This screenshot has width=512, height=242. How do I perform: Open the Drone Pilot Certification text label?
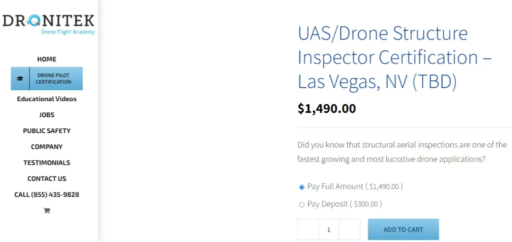coord(53,79)
